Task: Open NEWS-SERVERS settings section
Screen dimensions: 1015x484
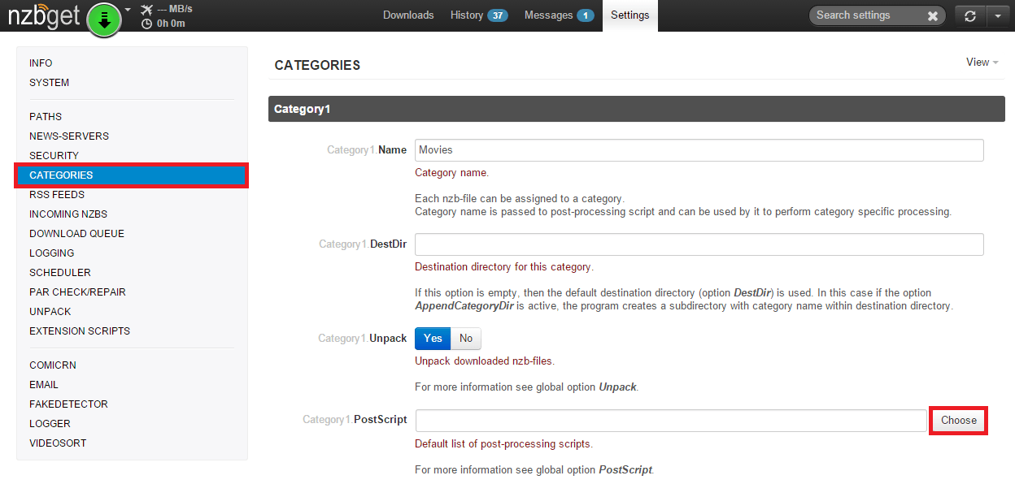Action: pyautogui.click(x=69, y=136)
